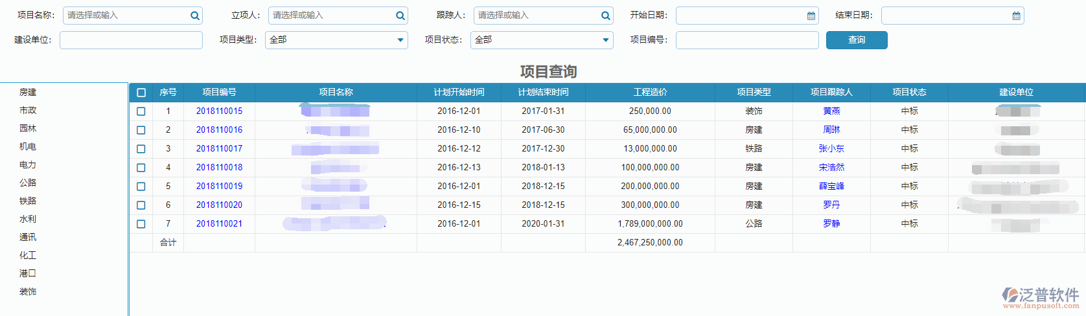Tick the checkbox for row 7

point(141,224)
